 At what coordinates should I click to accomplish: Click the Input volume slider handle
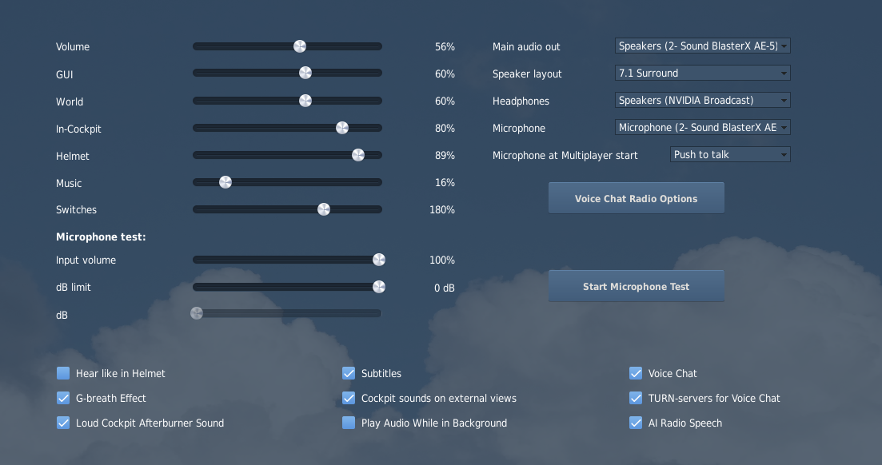pyautogui.click(x=379, y=260)
